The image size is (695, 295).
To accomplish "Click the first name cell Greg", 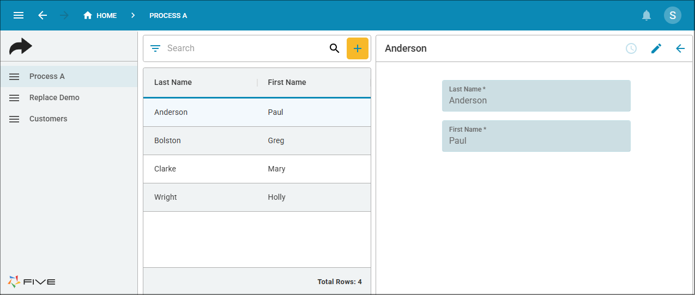I will pyautogui.click(x=276, y=140).
